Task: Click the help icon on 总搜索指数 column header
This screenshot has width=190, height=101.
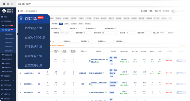Action: pyautogui.click(x=53, y=51)
